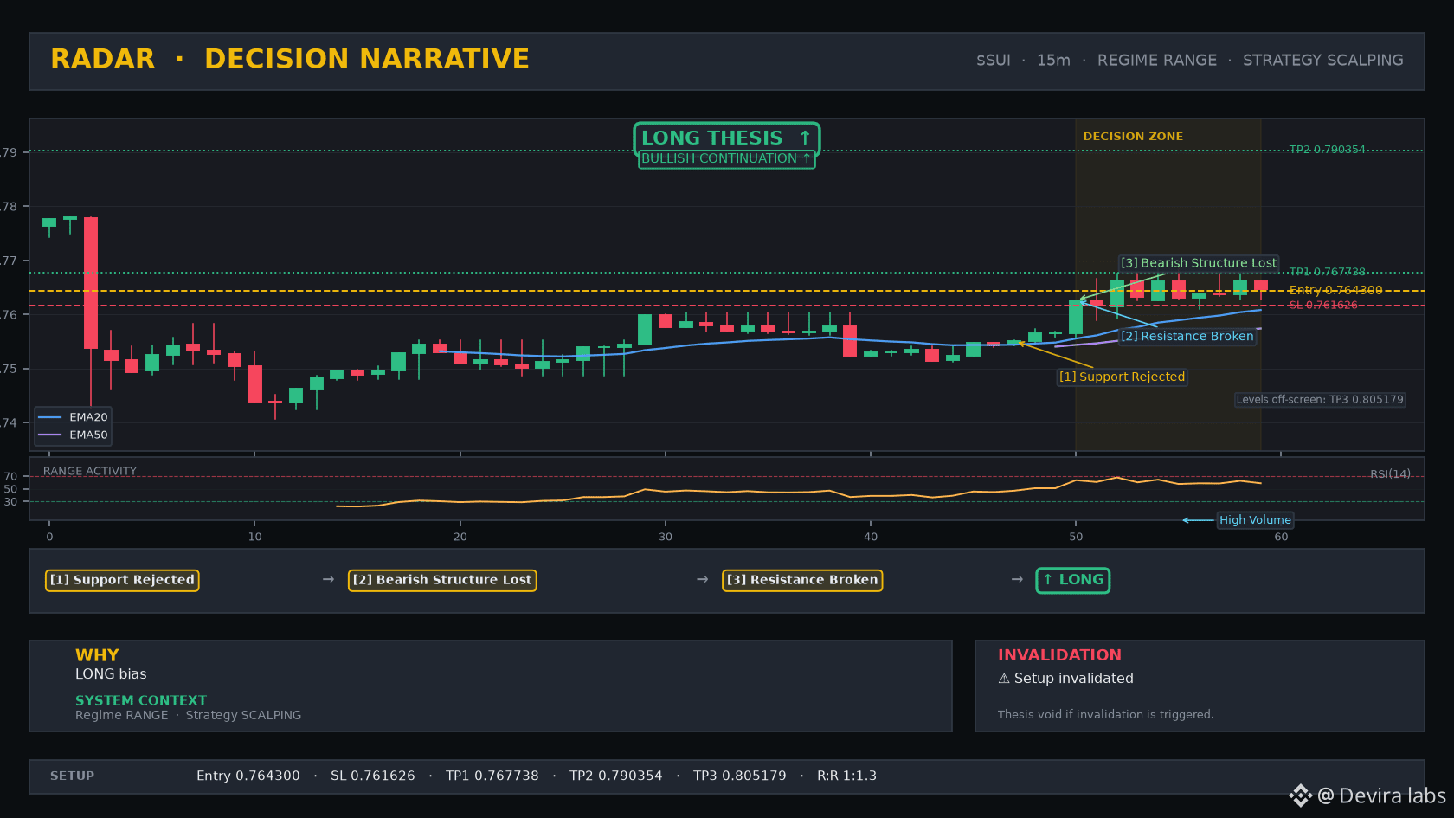1454x818 pixels.
Task: Click the warning icon beside Setup invalidated
Action: pos(1004,679)
